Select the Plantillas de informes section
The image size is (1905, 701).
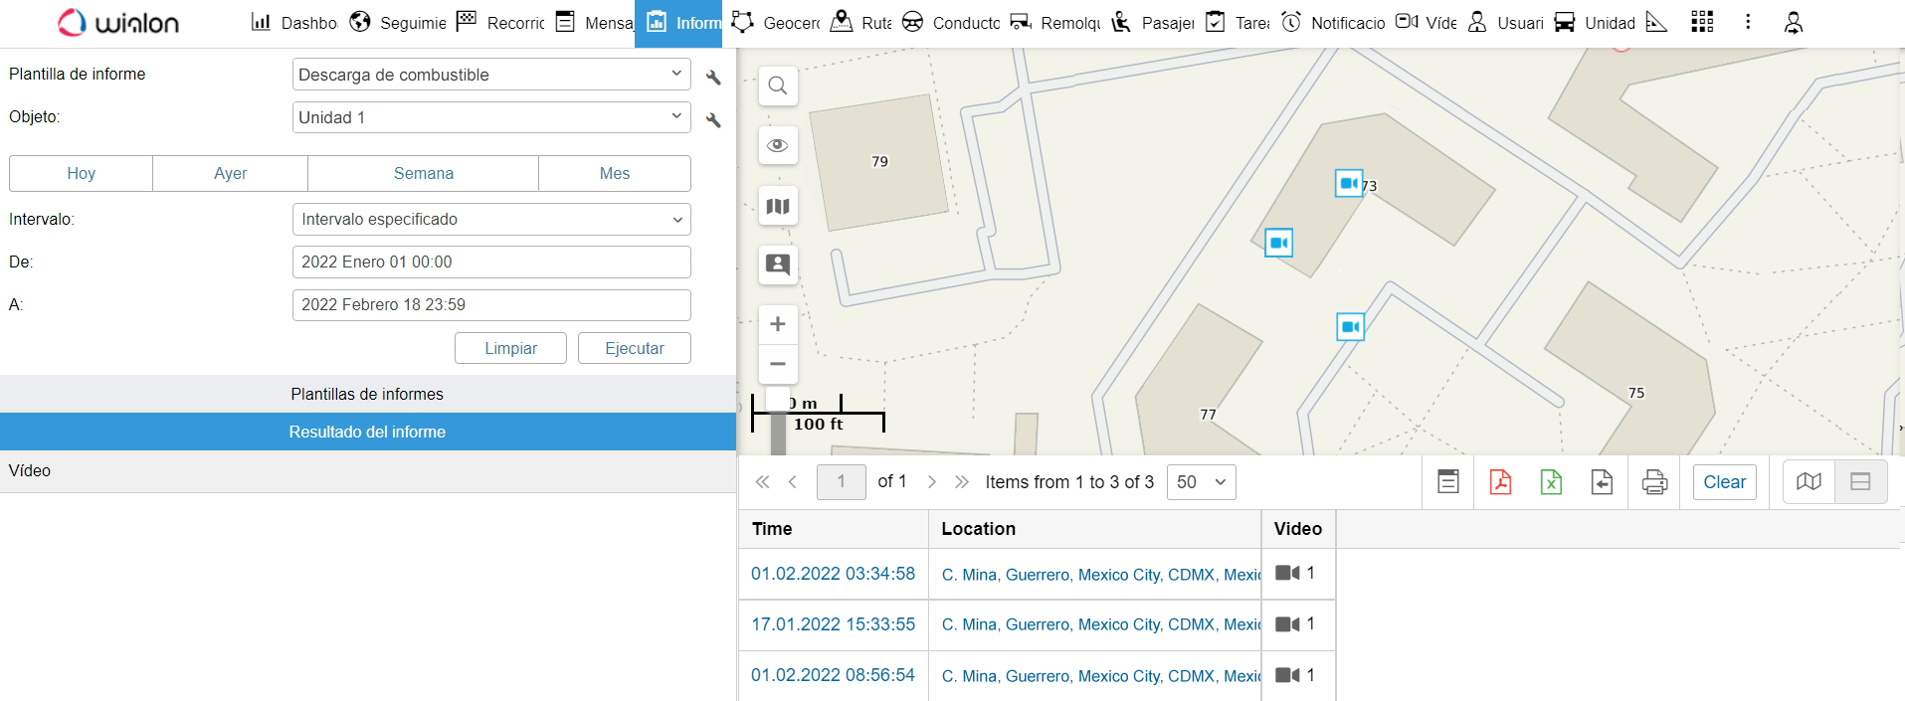point(367,394)
